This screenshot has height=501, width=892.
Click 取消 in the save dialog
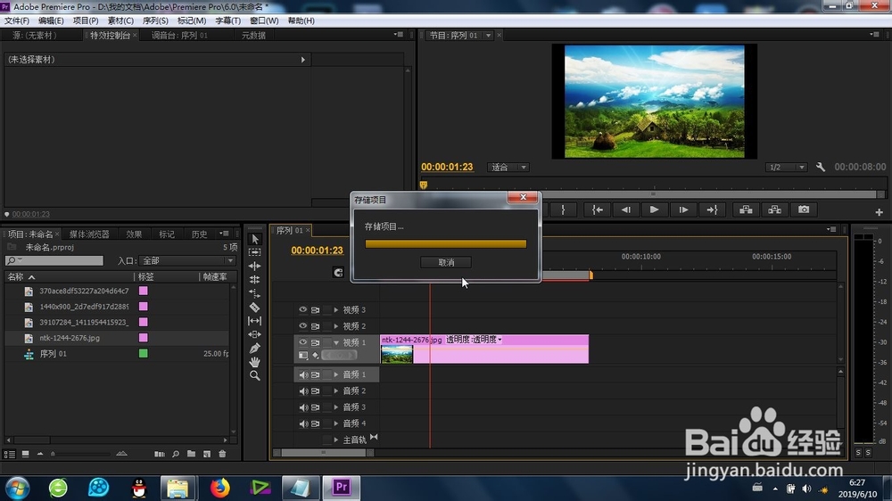pyautogui.click(x=446, y=262)
